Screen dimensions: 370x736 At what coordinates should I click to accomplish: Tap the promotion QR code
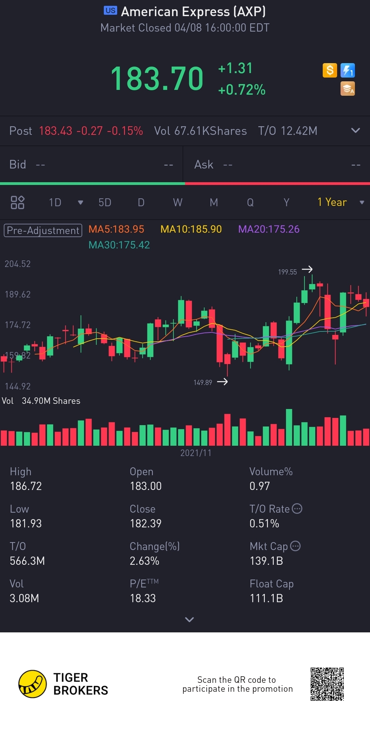click(x=327, y=684)
